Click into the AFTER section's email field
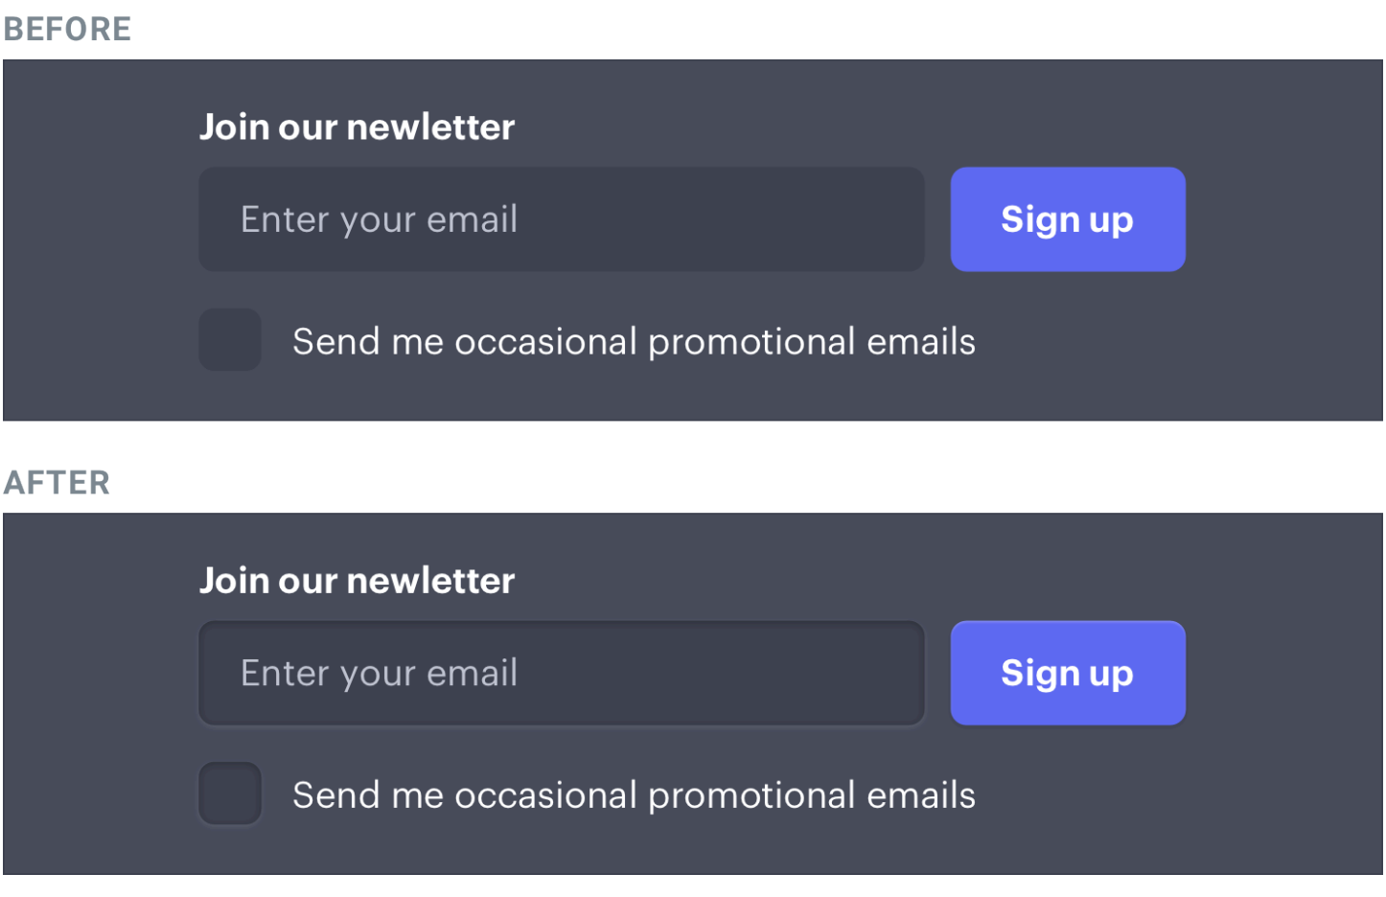 561,673
